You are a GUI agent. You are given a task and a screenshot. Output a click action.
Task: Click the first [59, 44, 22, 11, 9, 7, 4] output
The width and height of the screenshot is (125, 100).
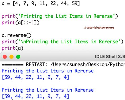(x=35, y=77)
